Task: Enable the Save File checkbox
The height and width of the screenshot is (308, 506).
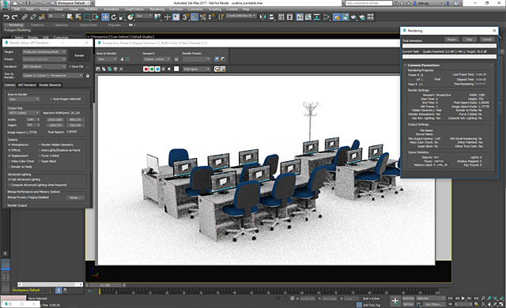Action: (70, 66)
